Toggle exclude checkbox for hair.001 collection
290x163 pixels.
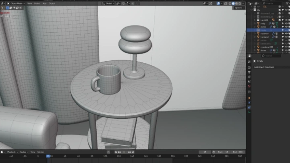point(280,20)
